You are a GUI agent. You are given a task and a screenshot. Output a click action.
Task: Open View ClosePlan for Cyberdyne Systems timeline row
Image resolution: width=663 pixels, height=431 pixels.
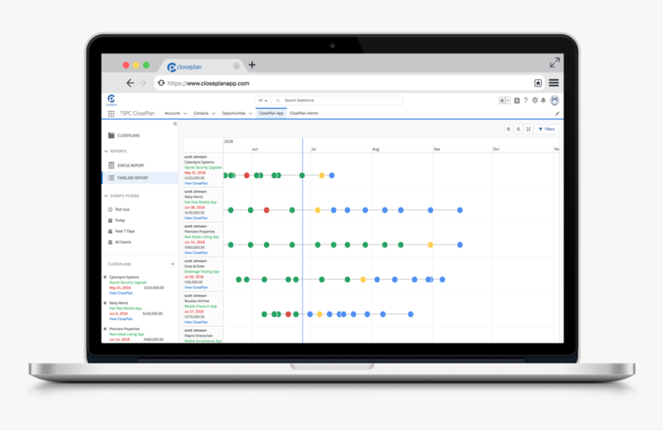tap(196, 184)
